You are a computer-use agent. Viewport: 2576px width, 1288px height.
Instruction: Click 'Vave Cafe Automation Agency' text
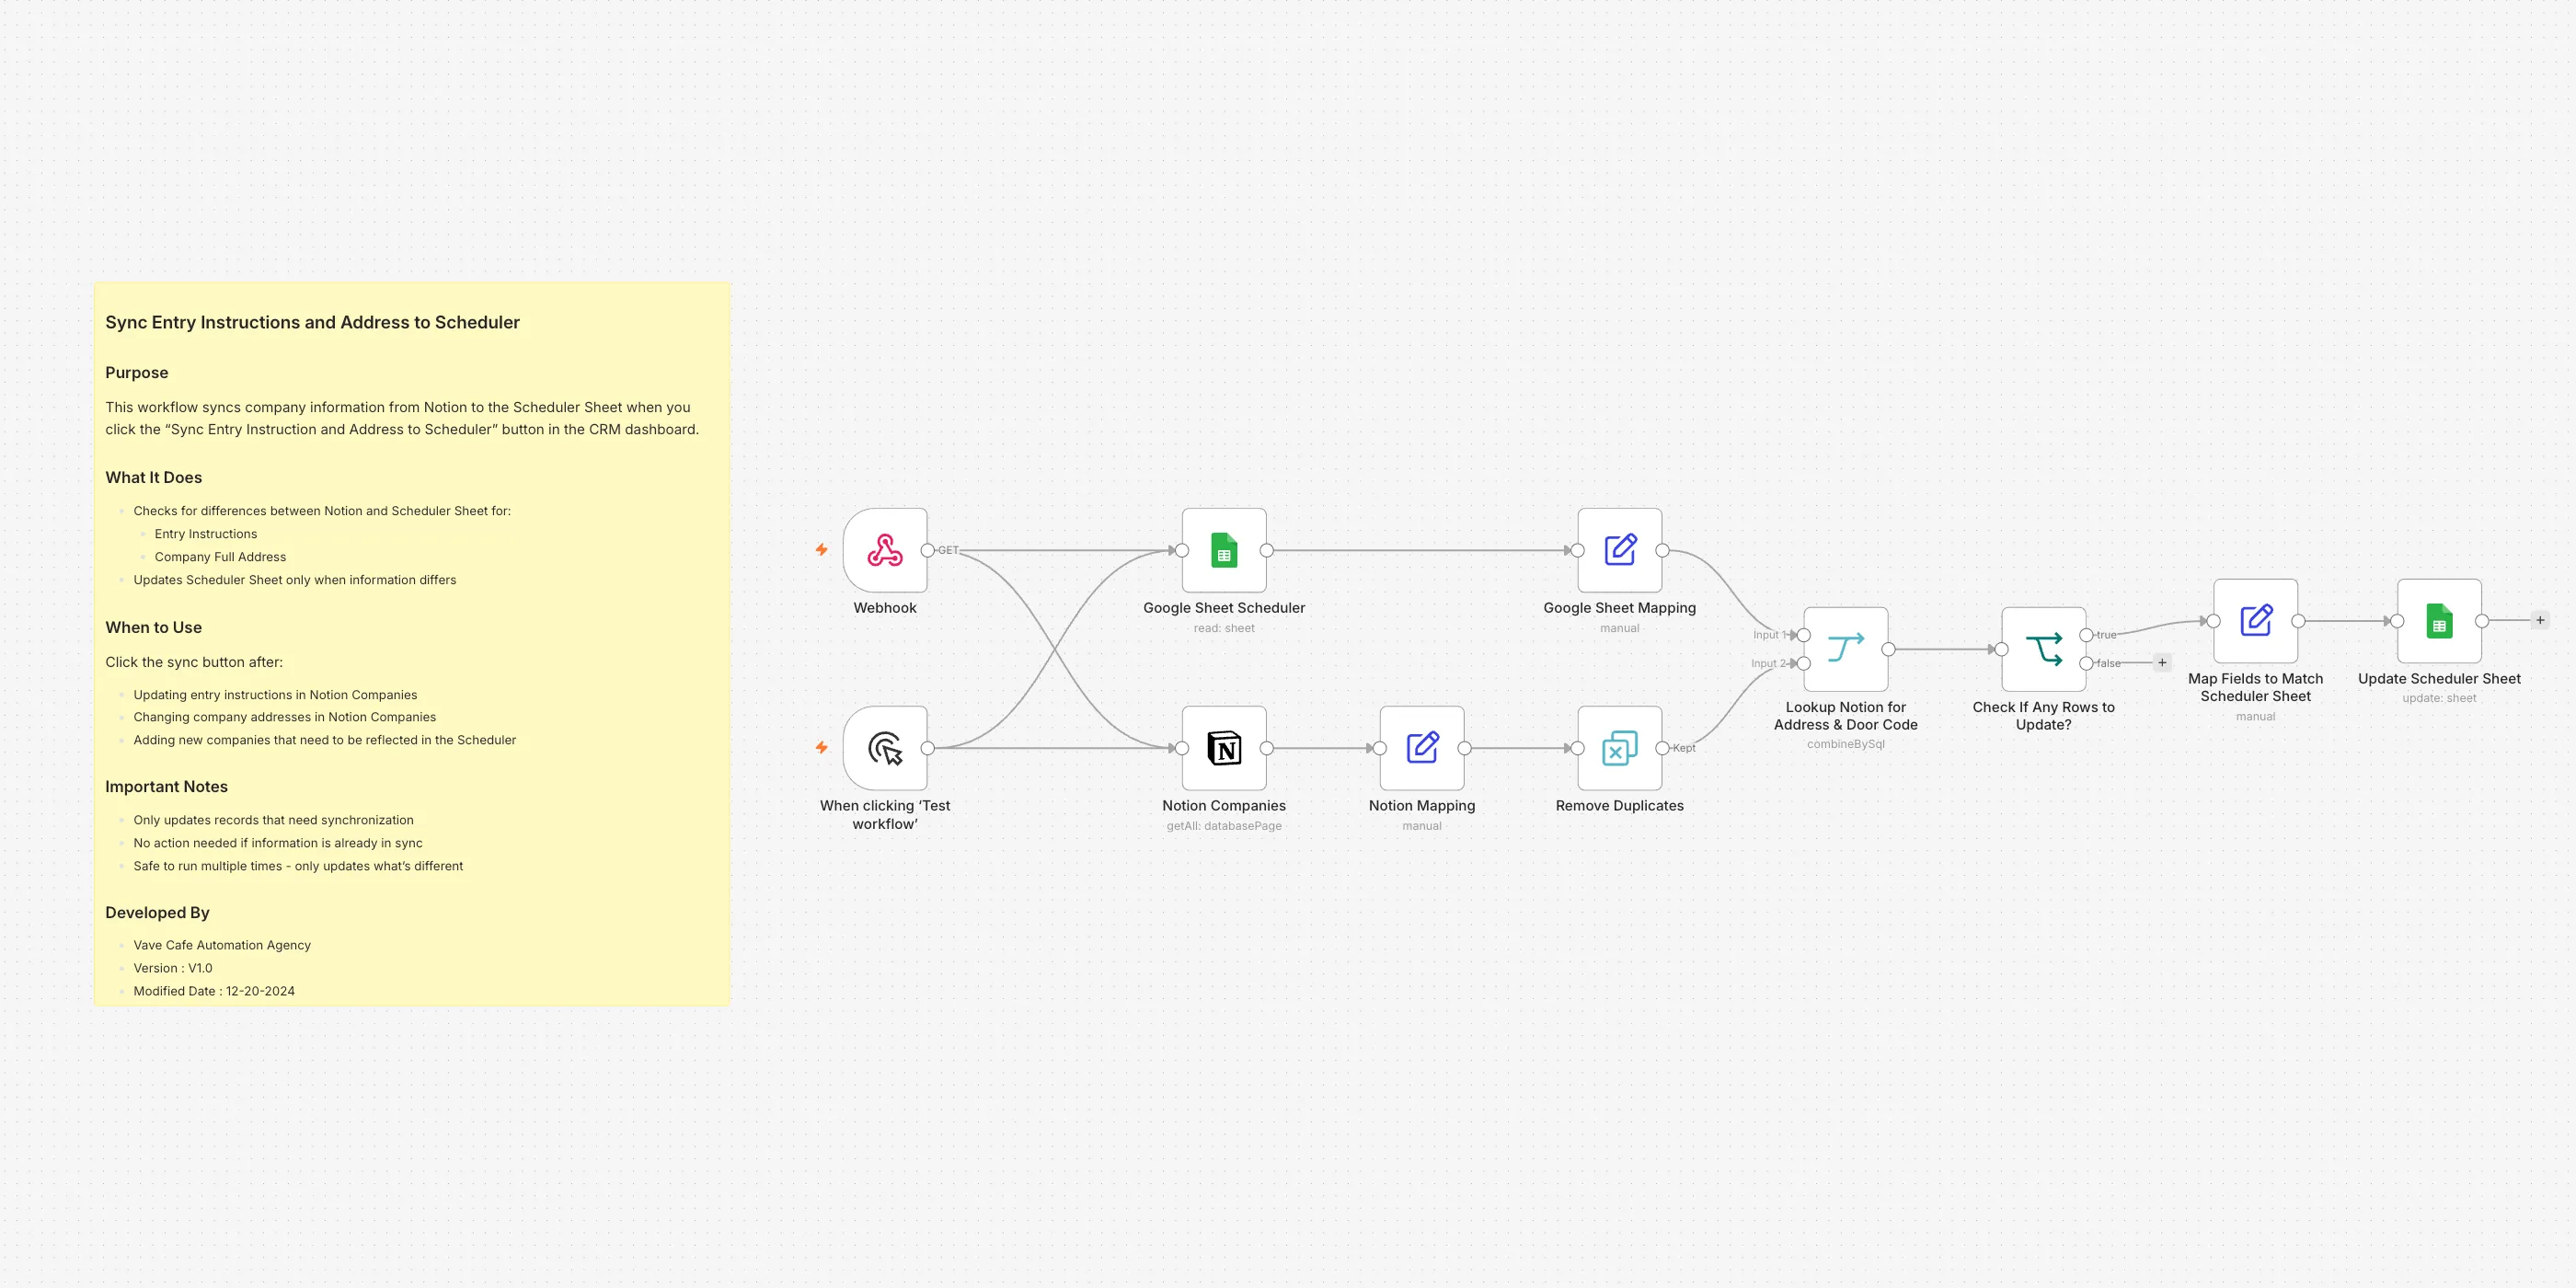tap(222, 945)
